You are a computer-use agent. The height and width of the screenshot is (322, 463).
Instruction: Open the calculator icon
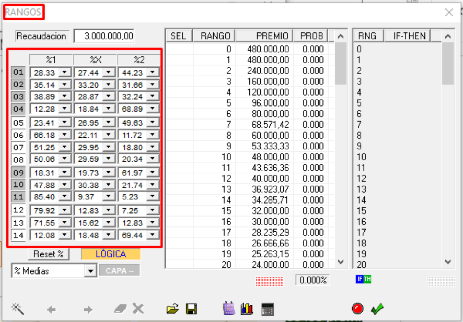268,309
